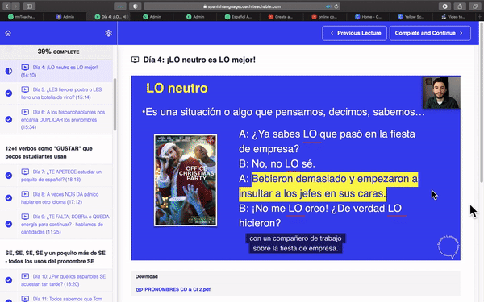Screen dimensions: 484x302
Task: Click the Download section label
Action: 146,276
